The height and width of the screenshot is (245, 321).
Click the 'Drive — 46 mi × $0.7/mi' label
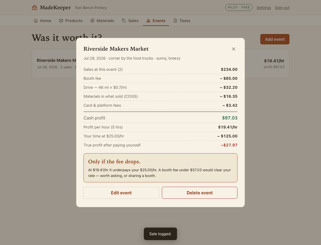(x=105, y=87)
